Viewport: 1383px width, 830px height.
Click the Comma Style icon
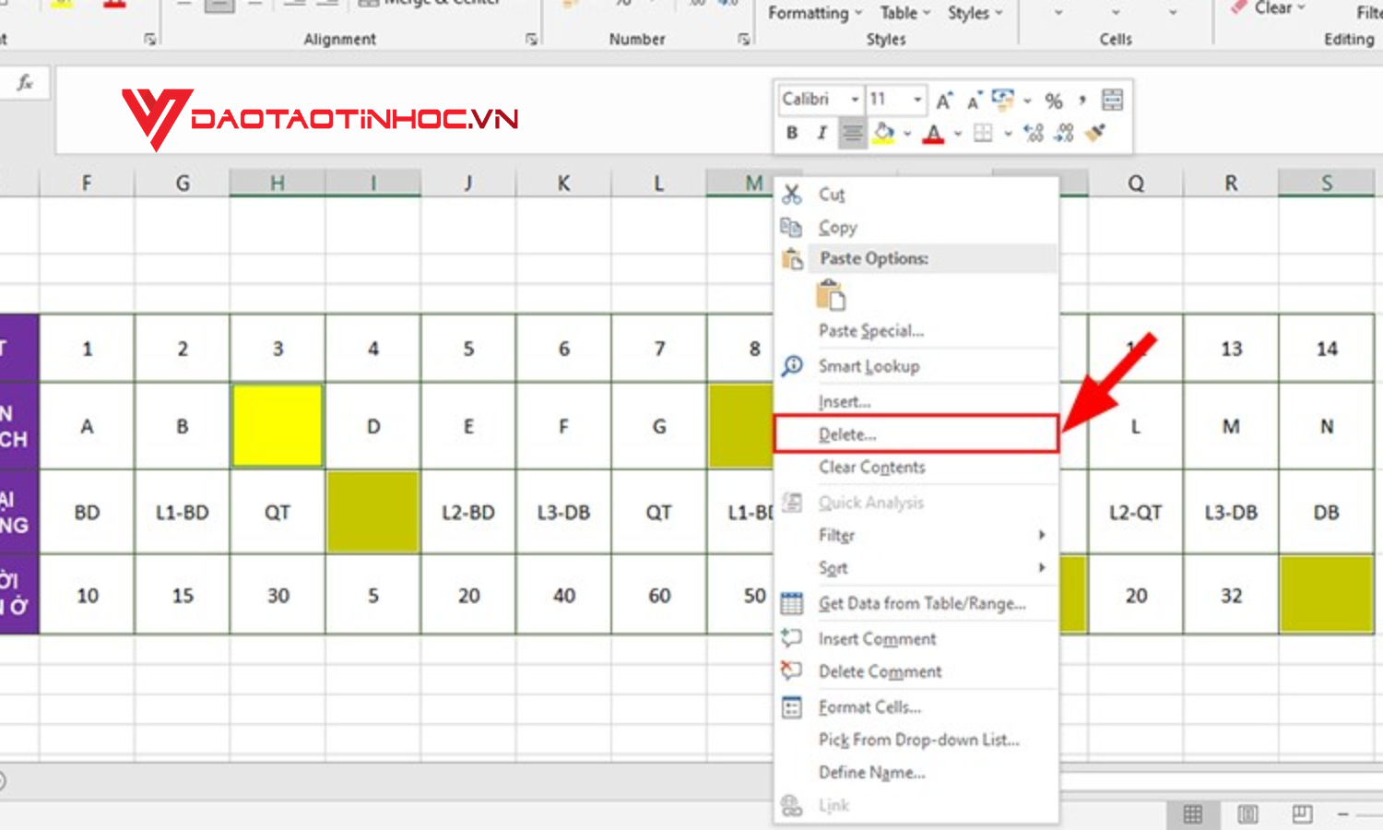coord(1081,100)
